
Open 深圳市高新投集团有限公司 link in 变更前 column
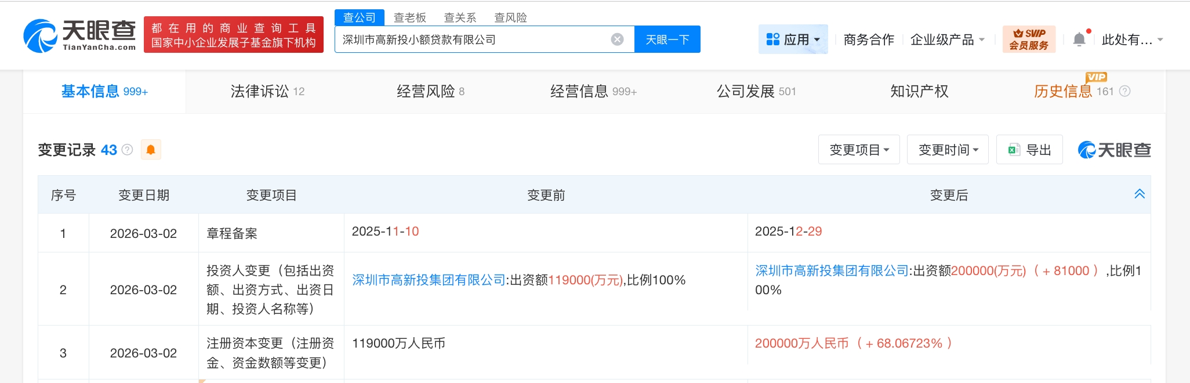click(429, 280)
